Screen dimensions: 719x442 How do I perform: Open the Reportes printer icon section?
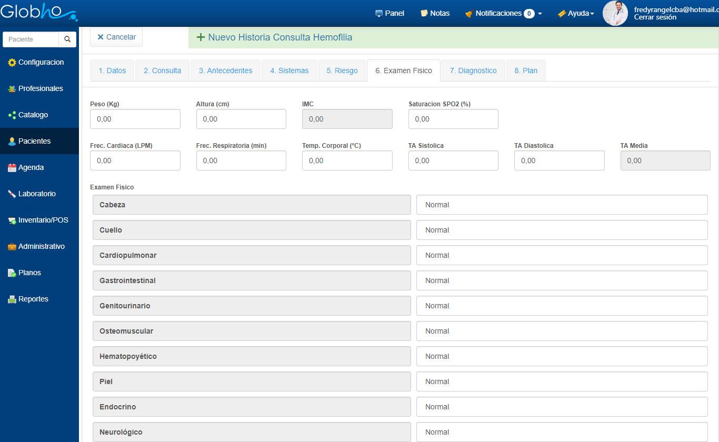(12, 299)
